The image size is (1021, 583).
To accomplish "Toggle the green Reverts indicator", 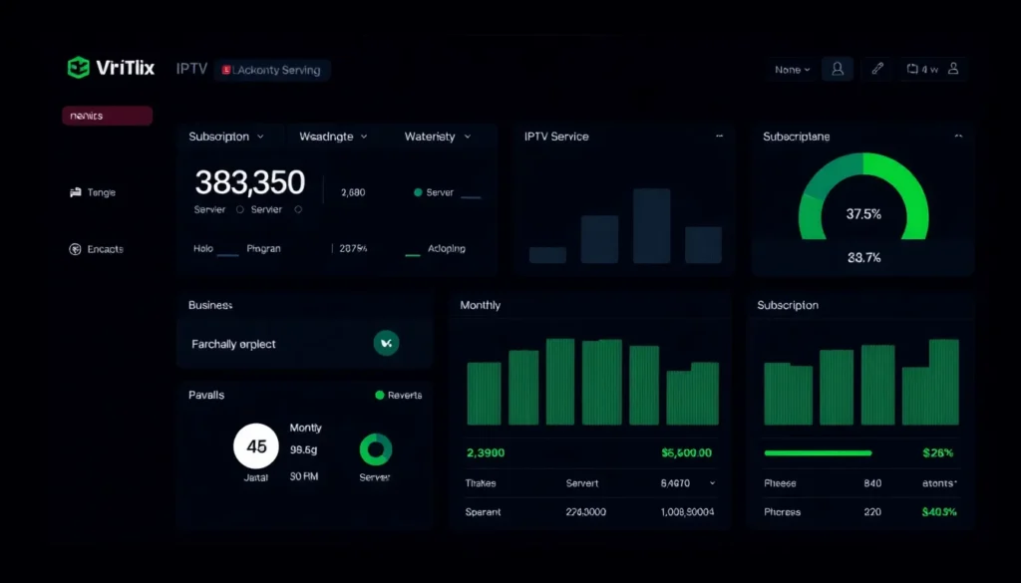I will [x=379, y=396].
